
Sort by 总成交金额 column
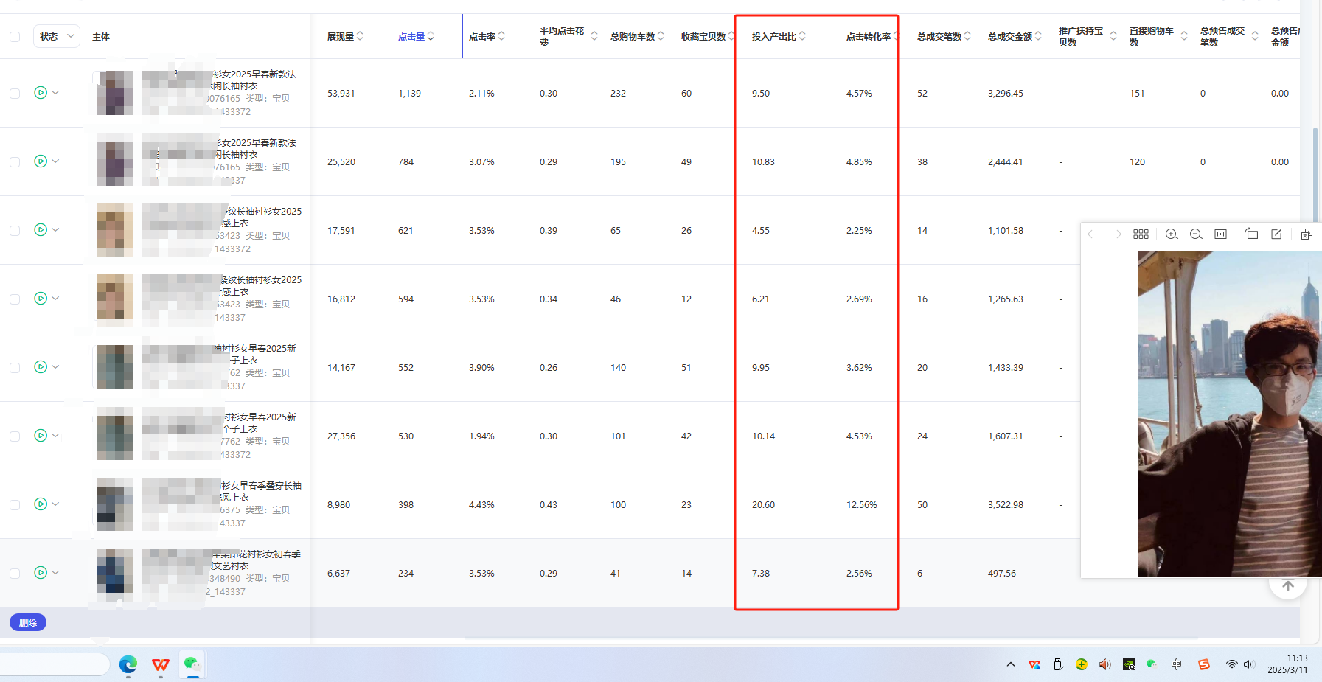click(1038, 36)
